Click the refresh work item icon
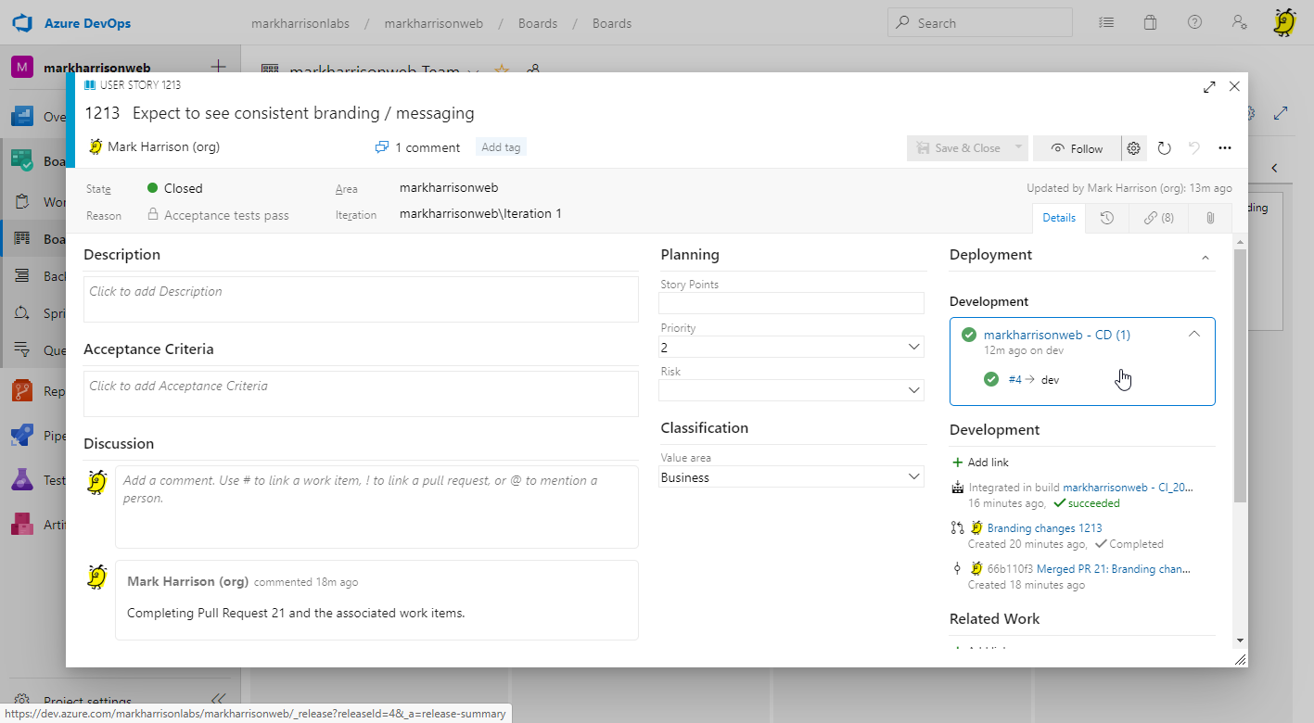This screenshot has width=1314, height=723. pos(1165,148)
